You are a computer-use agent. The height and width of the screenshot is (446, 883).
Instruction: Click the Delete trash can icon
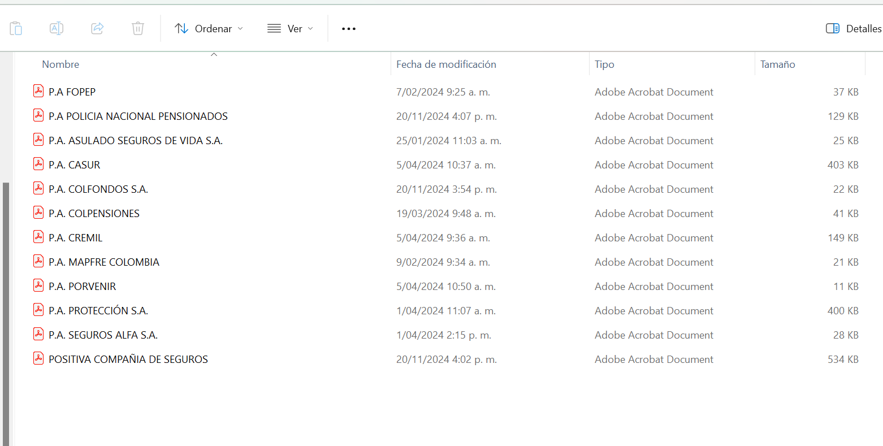138,28
